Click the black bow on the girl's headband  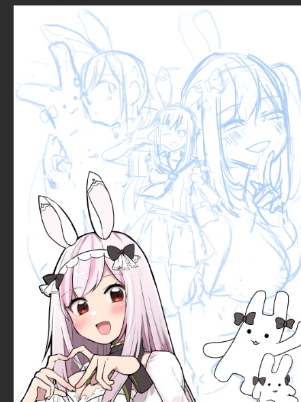[x=121, y=252]
